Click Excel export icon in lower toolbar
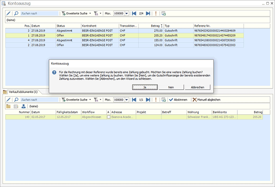275x187 pixels. [164, 100]
